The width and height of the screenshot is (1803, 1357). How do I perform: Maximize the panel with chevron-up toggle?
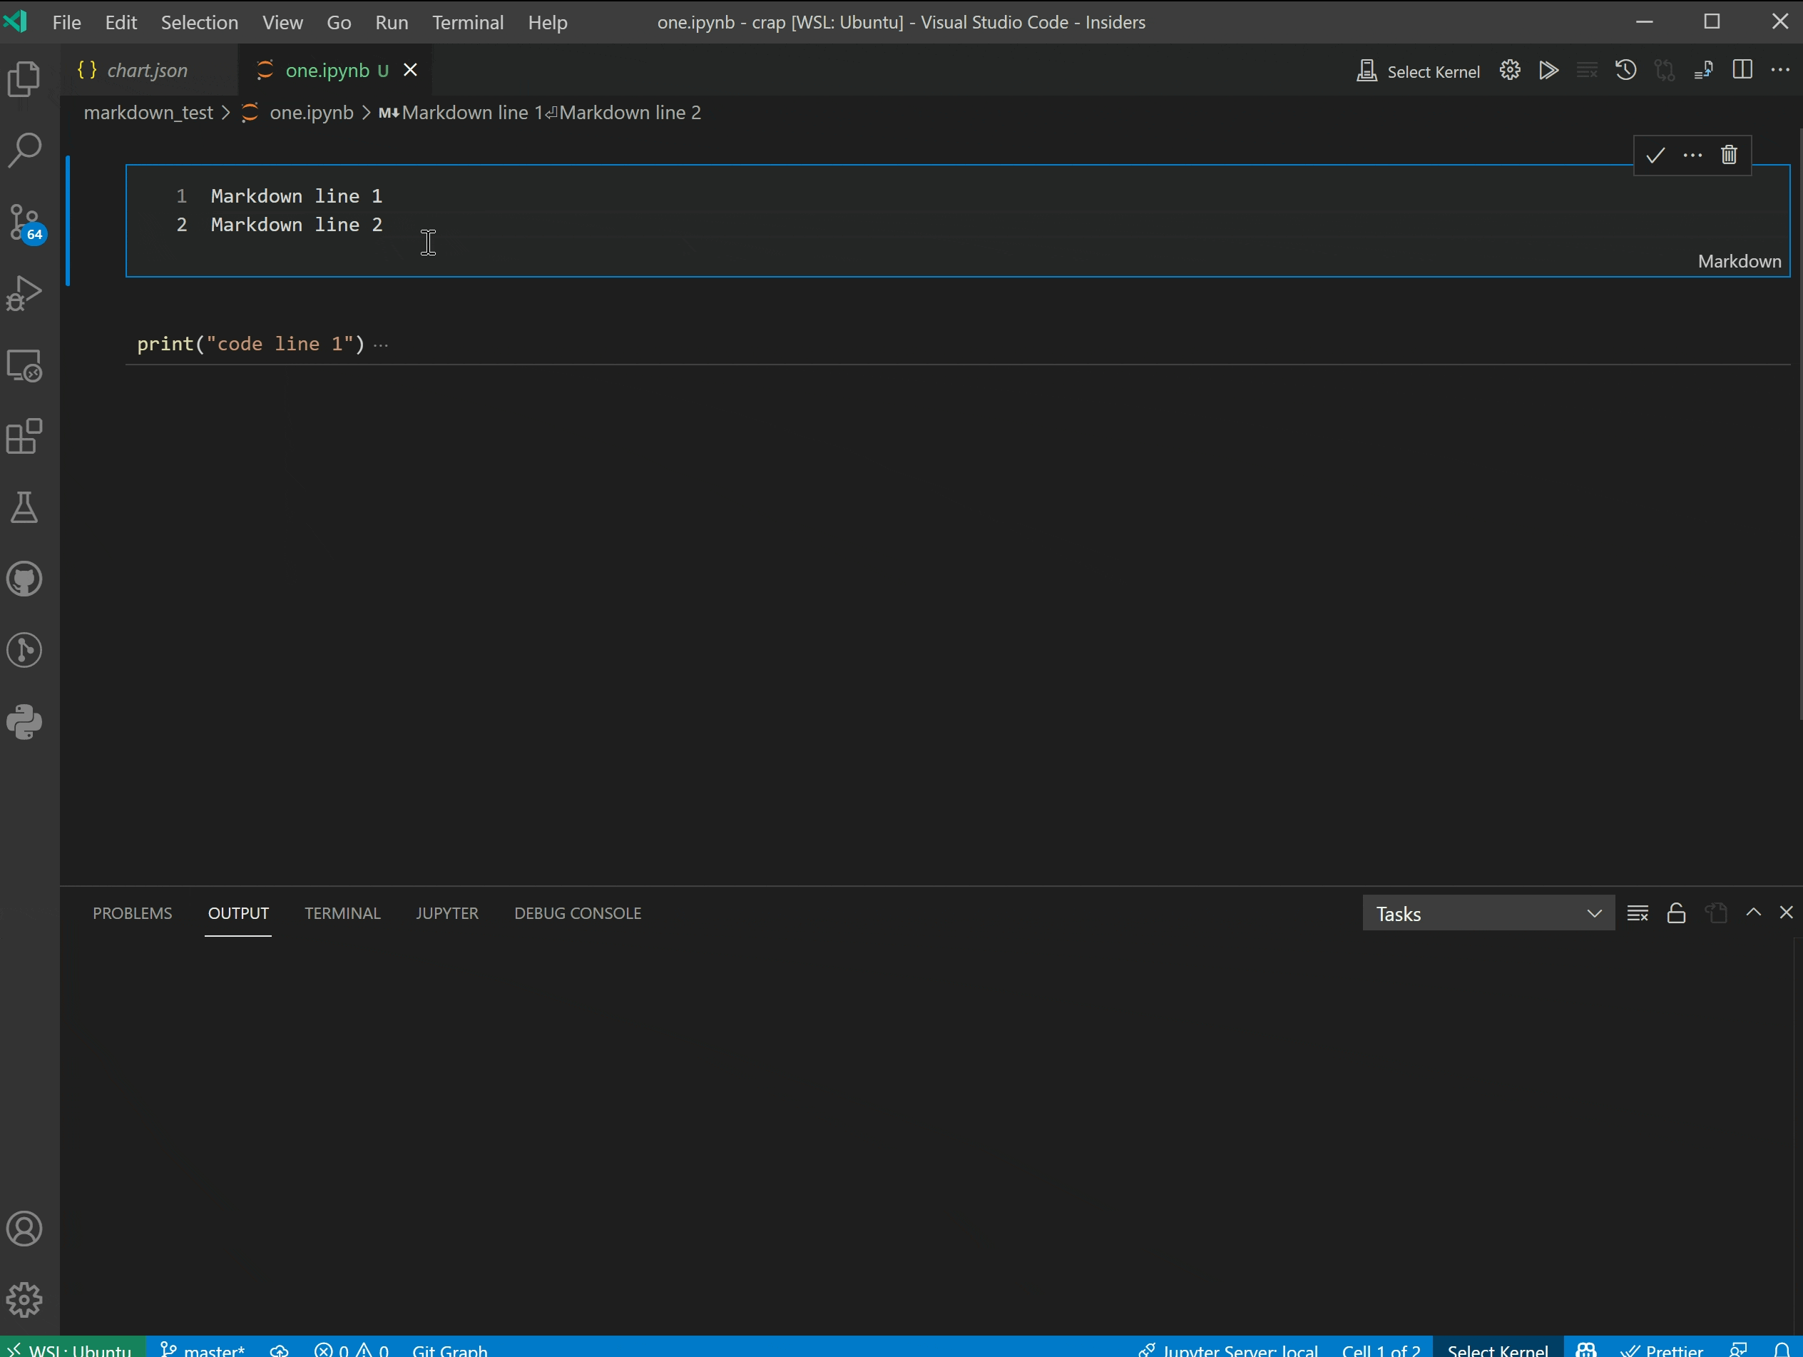click(x=1753, y=913)
